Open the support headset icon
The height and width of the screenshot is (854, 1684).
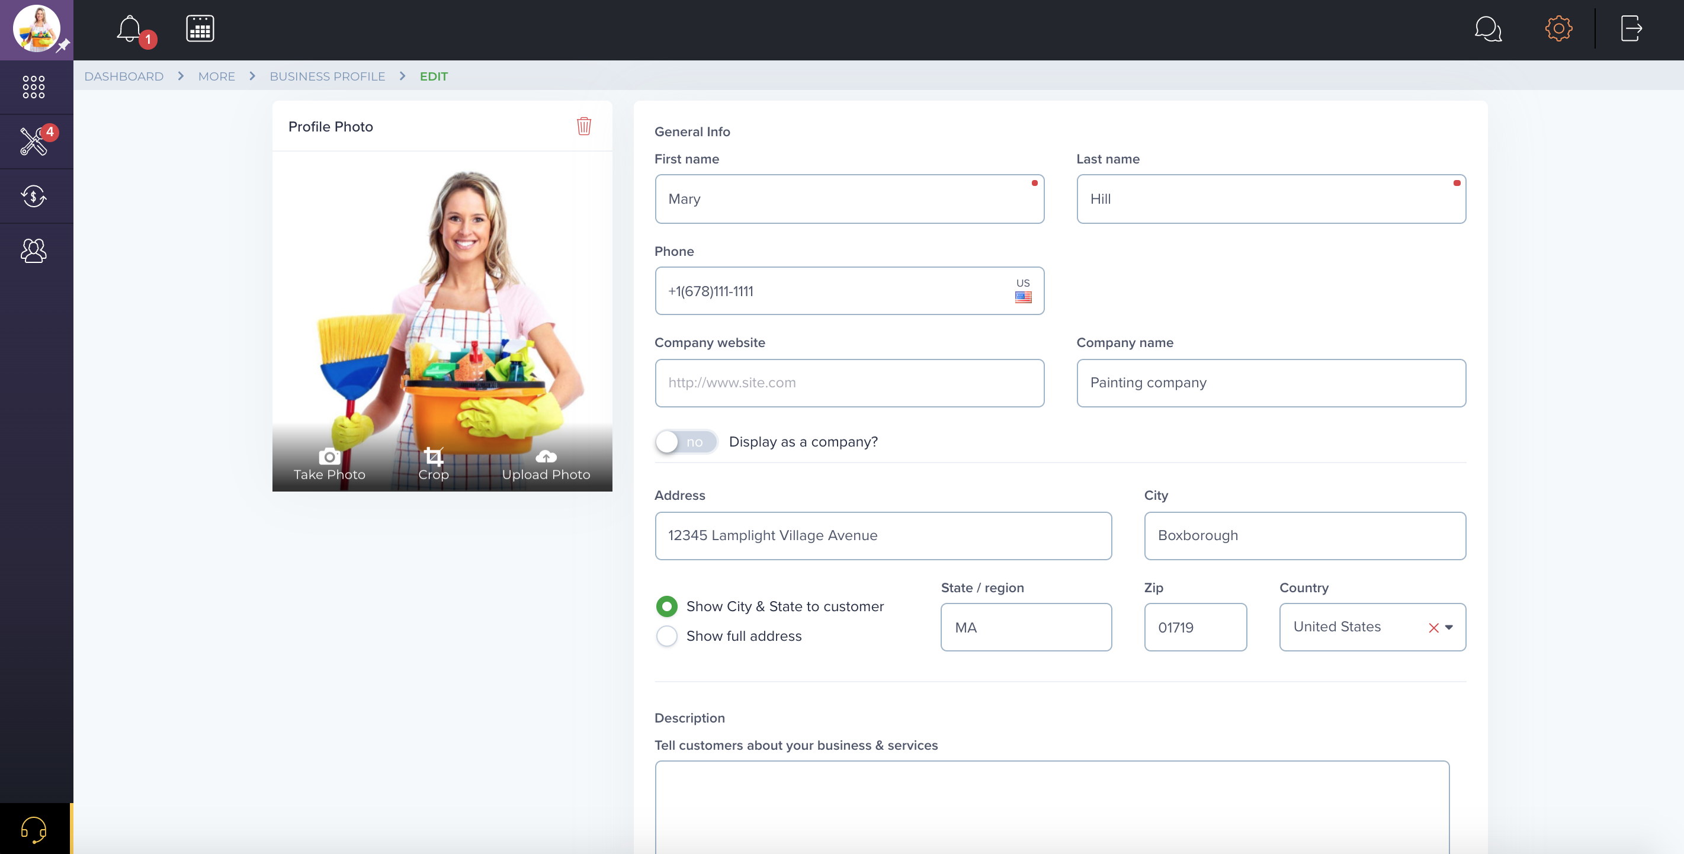tap(34, 829)
